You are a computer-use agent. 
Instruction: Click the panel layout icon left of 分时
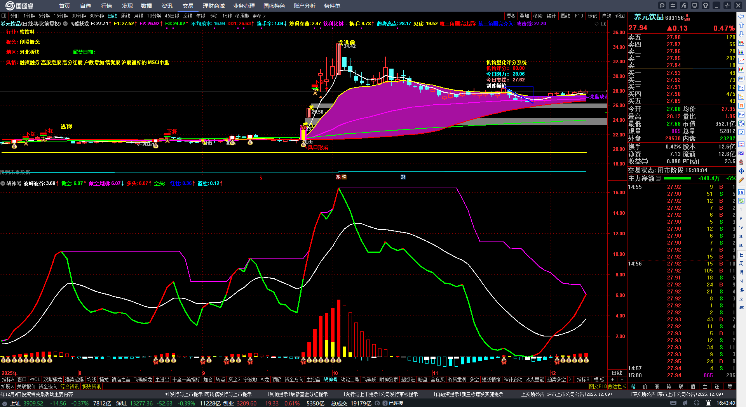[4, 16]
